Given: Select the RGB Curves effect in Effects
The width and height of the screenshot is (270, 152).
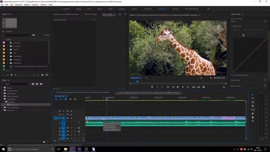Looking at the screenshot, I should pos(14,105).
